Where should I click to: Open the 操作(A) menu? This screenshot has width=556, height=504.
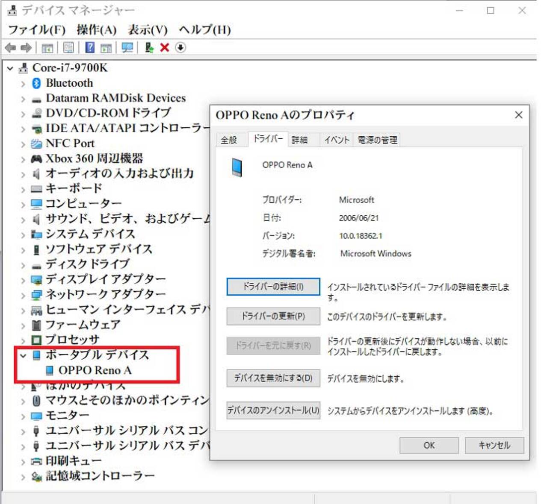[97, 30]
